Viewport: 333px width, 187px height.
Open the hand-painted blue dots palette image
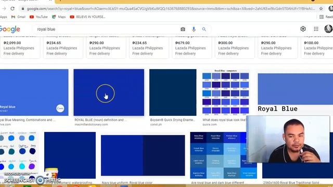(19, 155)
